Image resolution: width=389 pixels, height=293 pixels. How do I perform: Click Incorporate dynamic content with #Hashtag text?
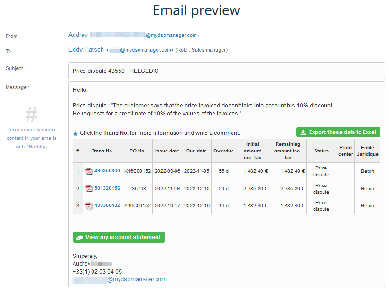[x=31, y=138]
